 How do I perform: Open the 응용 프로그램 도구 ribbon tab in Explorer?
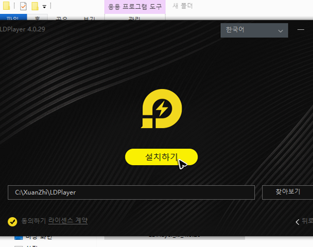pos(135,7)
